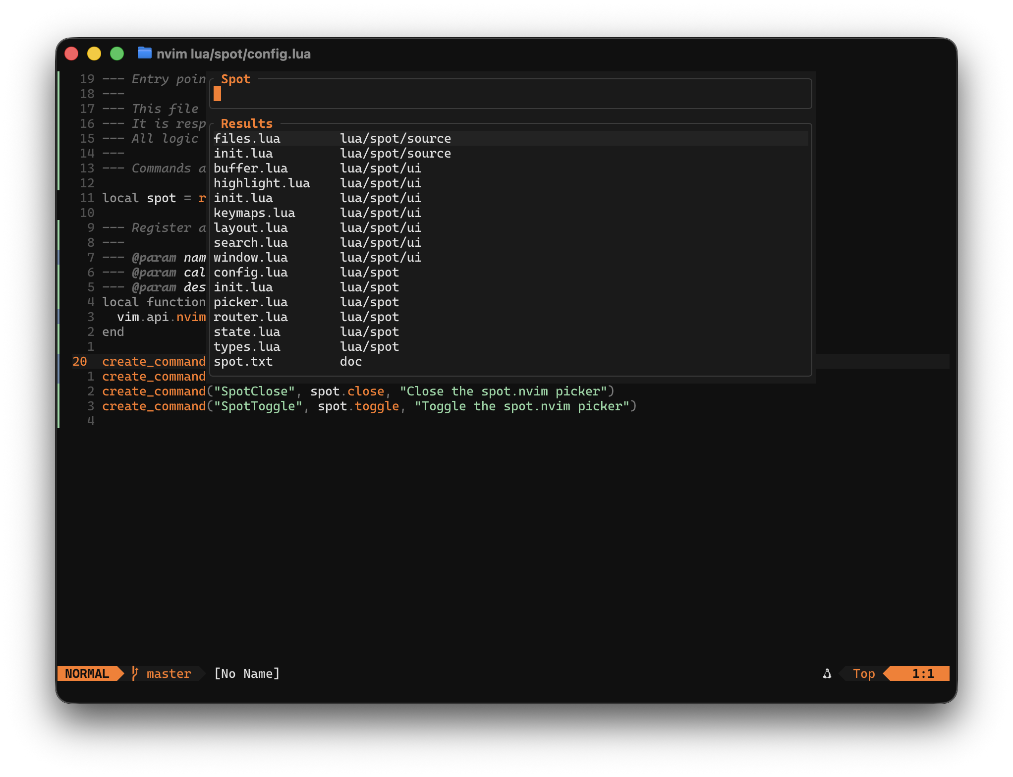This screenshot has width=1013, height=777.
Task: Click the Spot panel title label
Action: pos(235,79)
